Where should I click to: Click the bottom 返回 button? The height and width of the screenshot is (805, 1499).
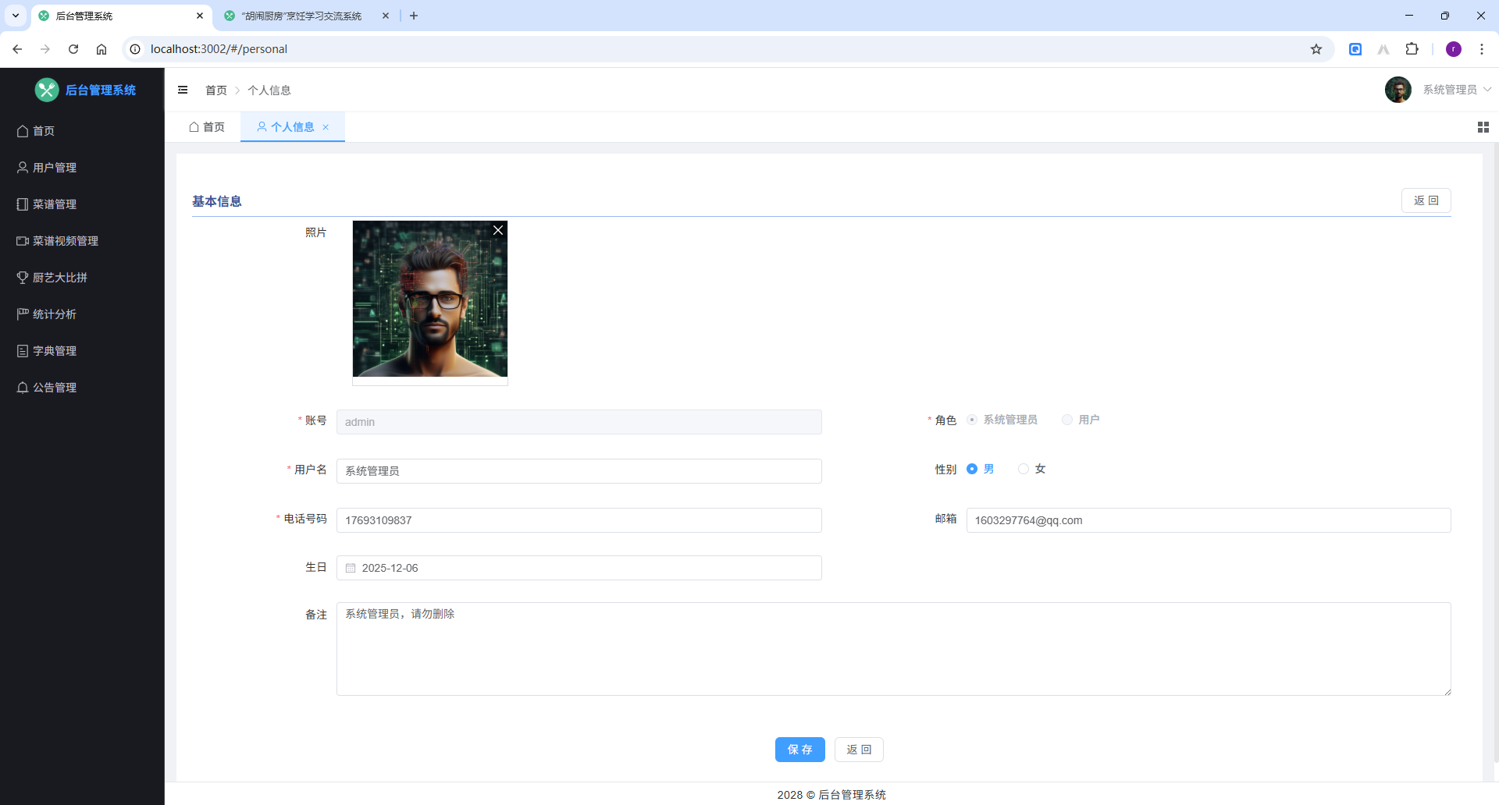point(859,750)
